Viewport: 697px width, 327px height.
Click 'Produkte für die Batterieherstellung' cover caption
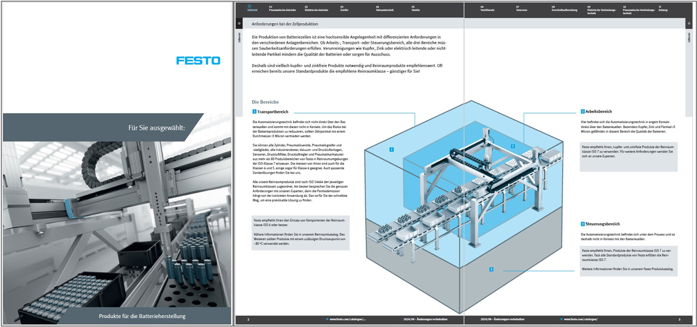point(142,316)
